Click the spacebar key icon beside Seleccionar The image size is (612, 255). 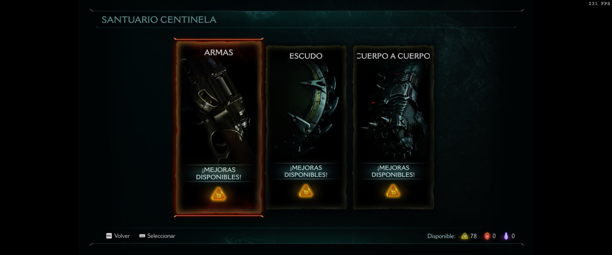pos(142,236)
